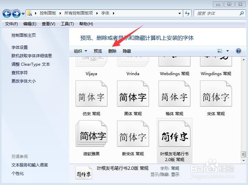Image resolution: width=248 pixels, height=185 pixels.
Task: Go back with the Back arrow button
Action: (x=7, y=13)
